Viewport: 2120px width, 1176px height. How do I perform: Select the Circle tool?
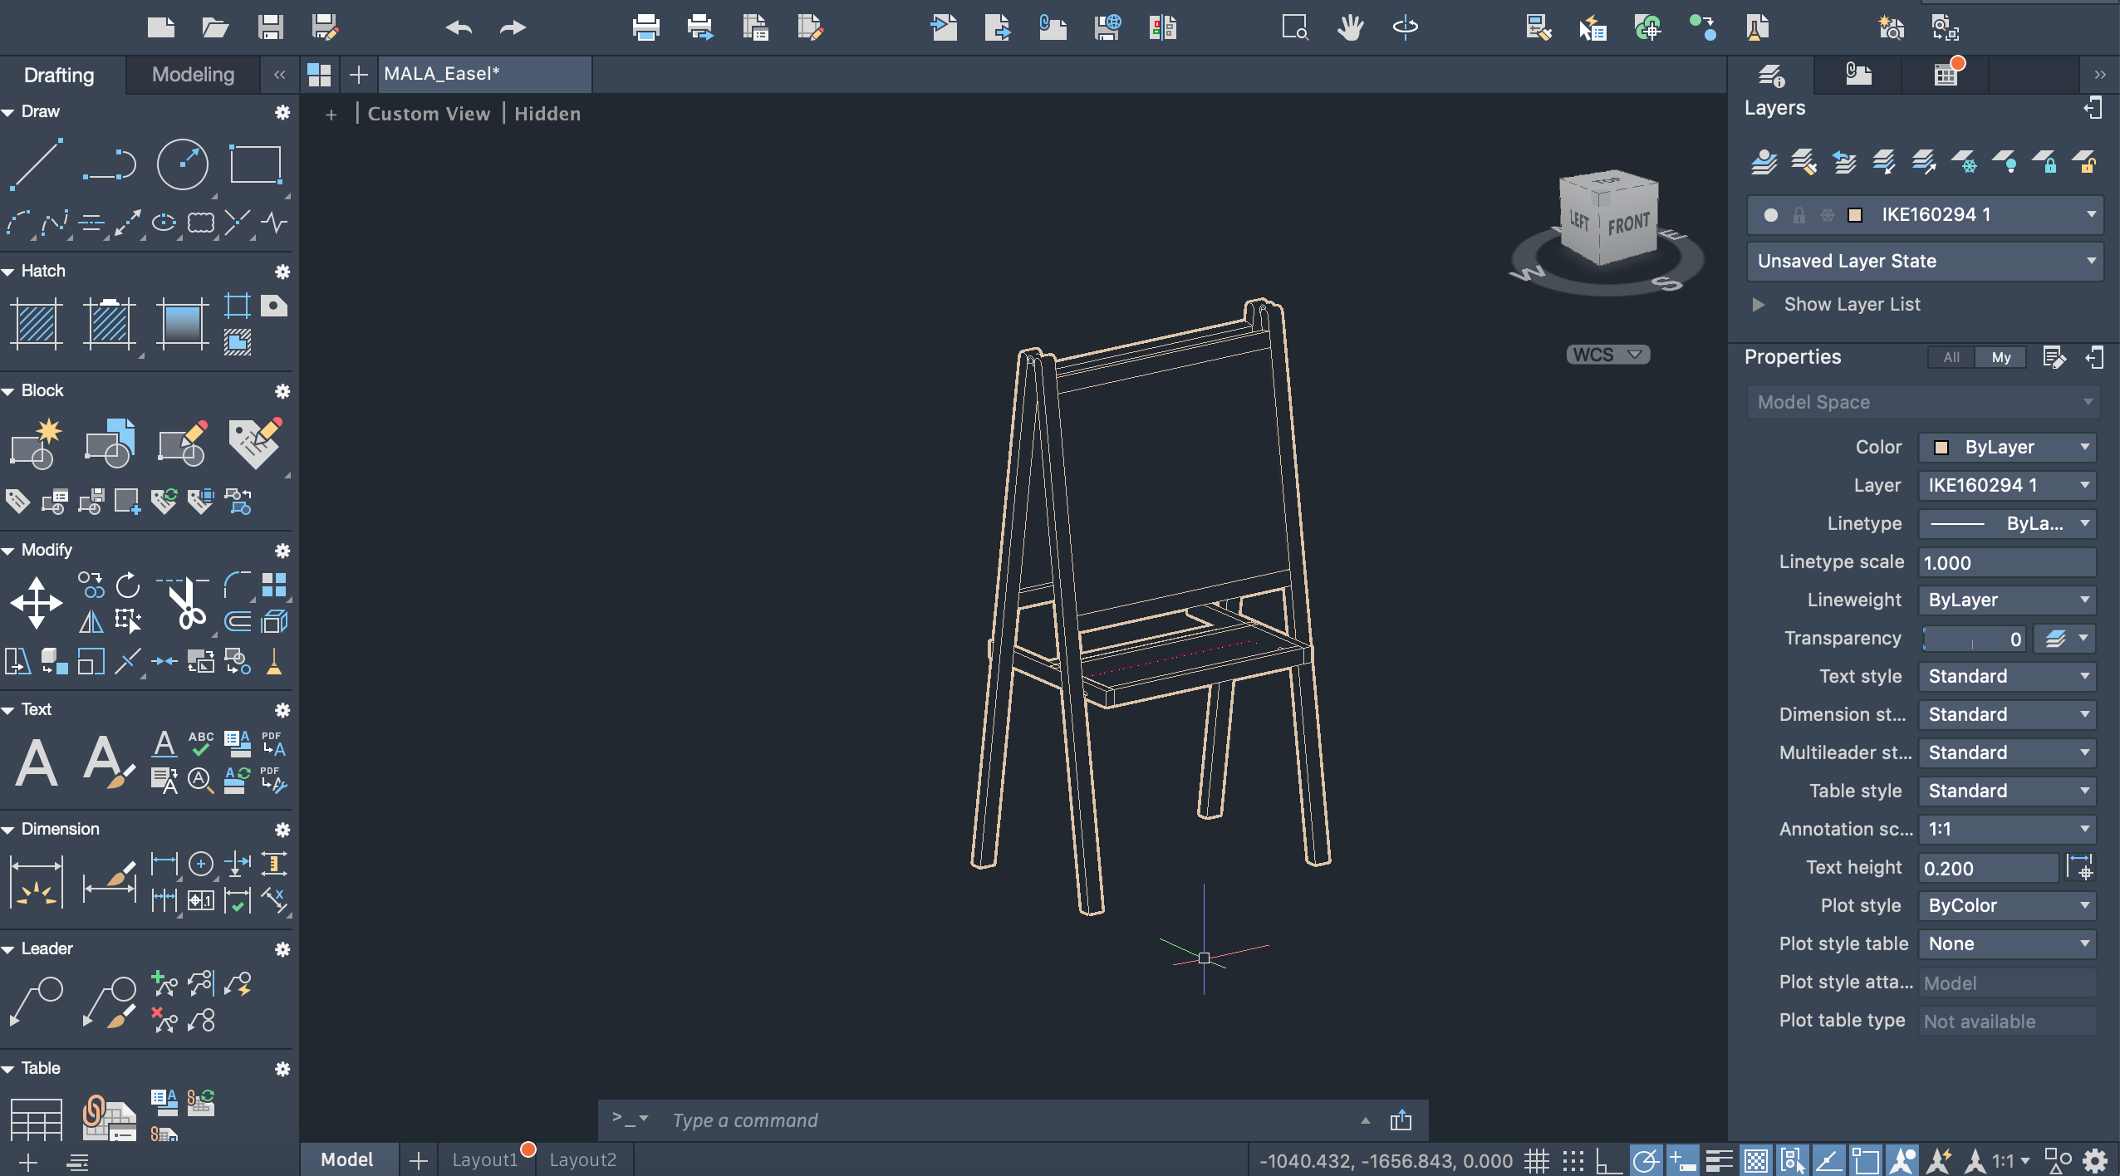[182, 164]
